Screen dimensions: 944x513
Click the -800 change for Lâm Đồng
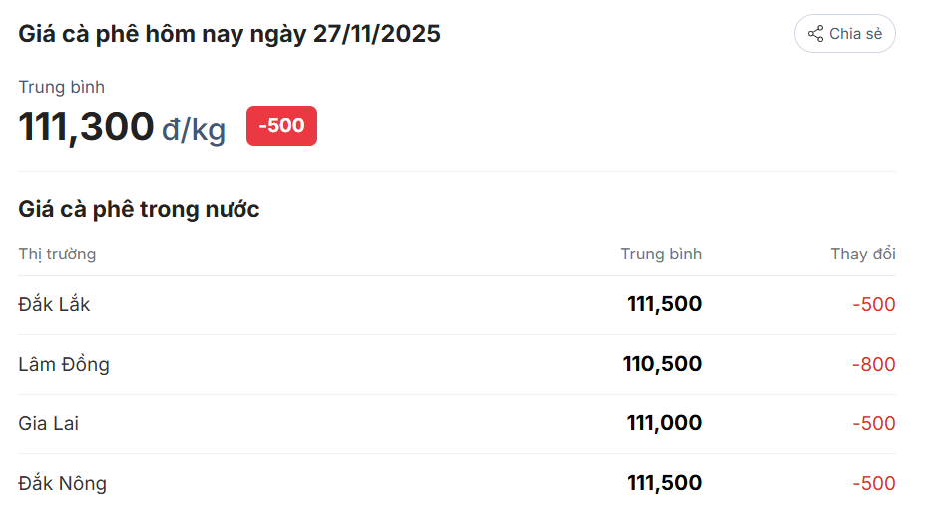click(873, 365)
